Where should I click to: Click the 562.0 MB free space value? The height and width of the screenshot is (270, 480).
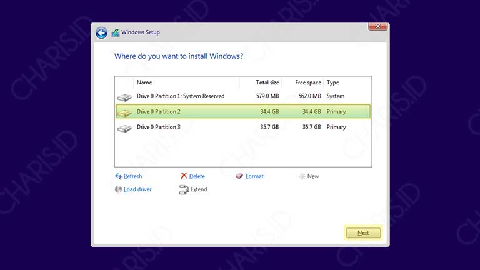click(x=310, y=96)
